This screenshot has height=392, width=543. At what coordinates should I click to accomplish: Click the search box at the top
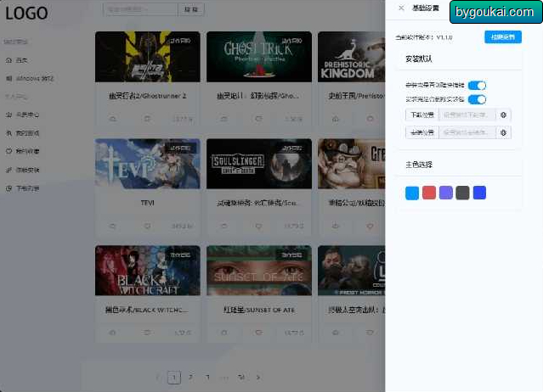click(140, 9)
